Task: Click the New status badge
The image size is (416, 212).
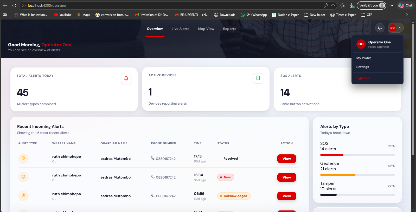Action: point(226,177)
